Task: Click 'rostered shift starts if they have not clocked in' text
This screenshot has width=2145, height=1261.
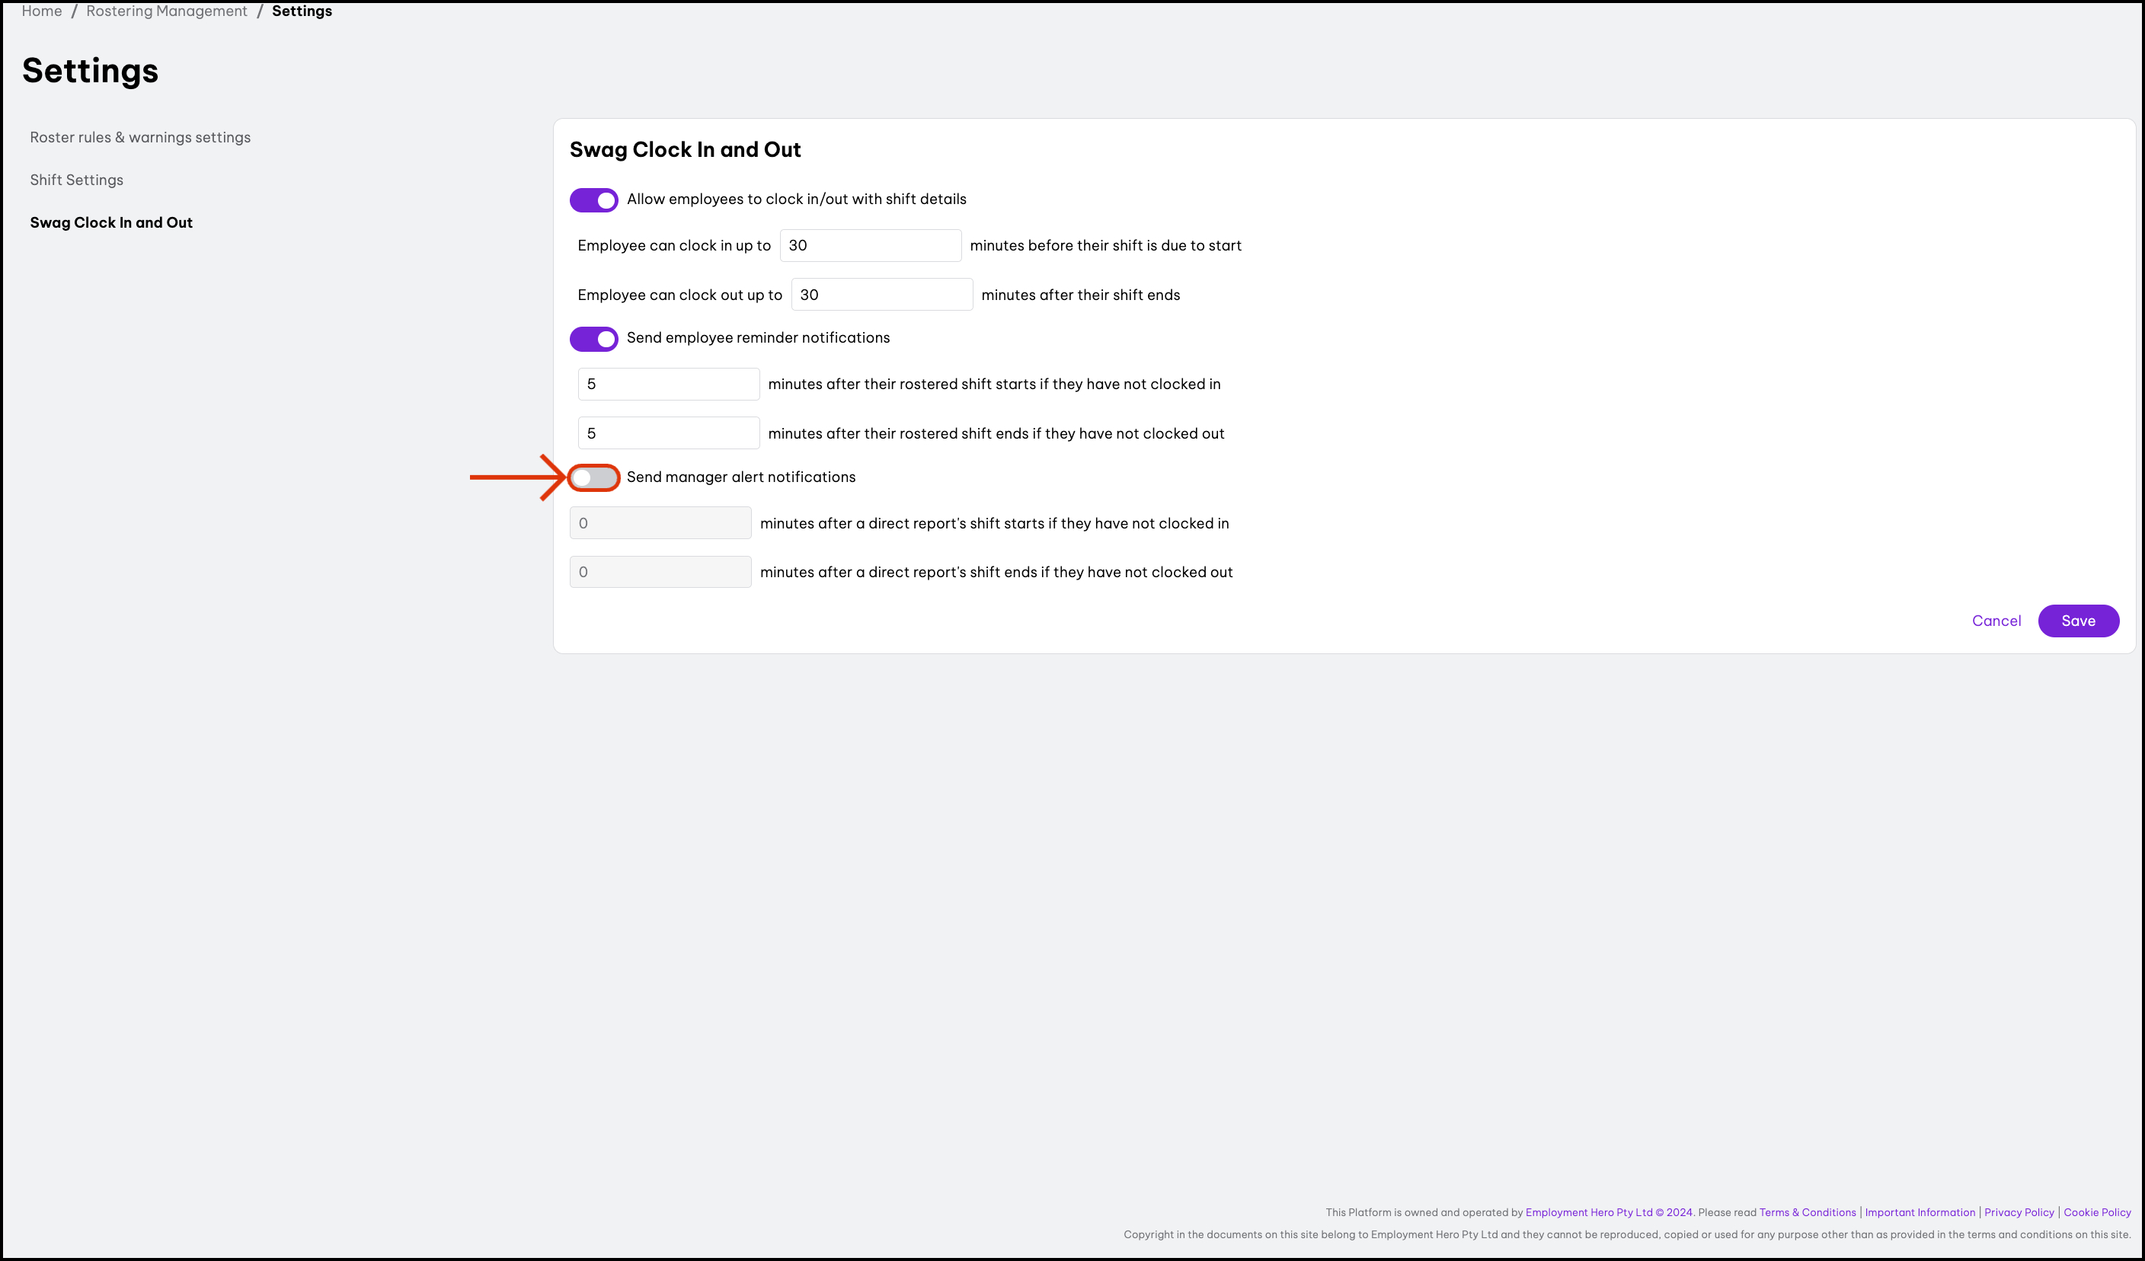Action: click(x=1060, y=385)
